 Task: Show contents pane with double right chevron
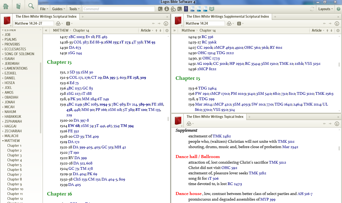pos(174,31)
